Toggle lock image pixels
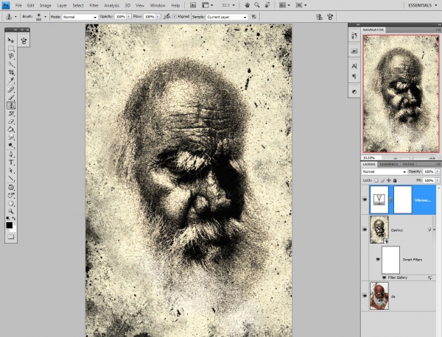Image resolution: width=442 pixels, height=337 pixels. pos(382,180)
